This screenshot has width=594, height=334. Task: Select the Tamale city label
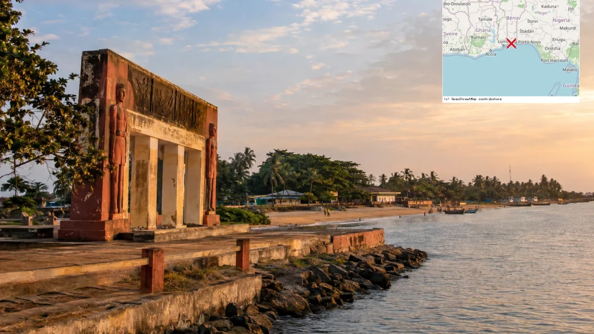[485, 19]
